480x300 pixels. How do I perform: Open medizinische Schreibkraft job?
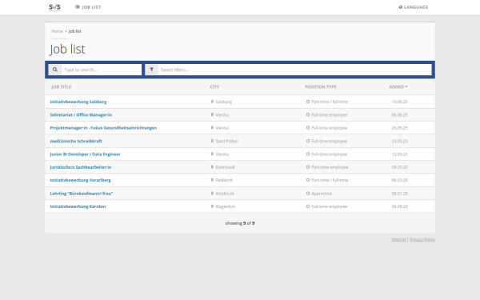(76, 141)
